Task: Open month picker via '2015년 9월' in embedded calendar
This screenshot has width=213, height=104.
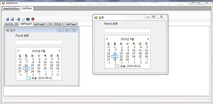Action: point(39,51)
